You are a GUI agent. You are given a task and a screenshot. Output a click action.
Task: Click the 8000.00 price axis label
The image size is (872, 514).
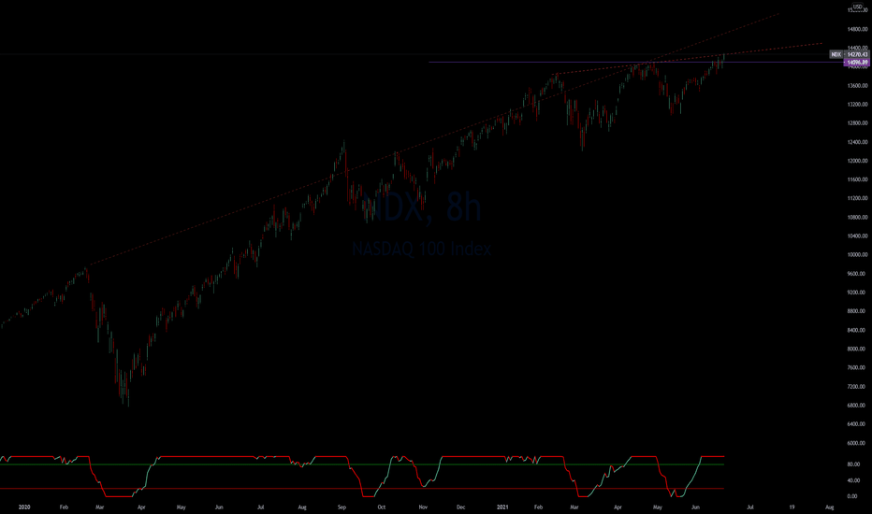tap(857, 349)
